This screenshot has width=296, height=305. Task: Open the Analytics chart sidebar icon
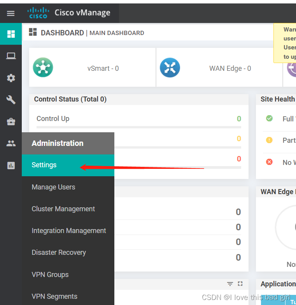click(x=11, y=166)
